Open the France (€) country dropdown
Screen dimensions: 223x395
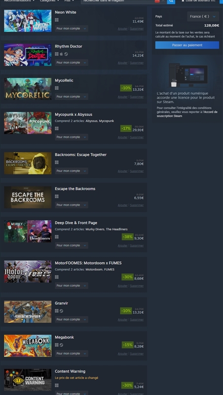pos(203,16)
